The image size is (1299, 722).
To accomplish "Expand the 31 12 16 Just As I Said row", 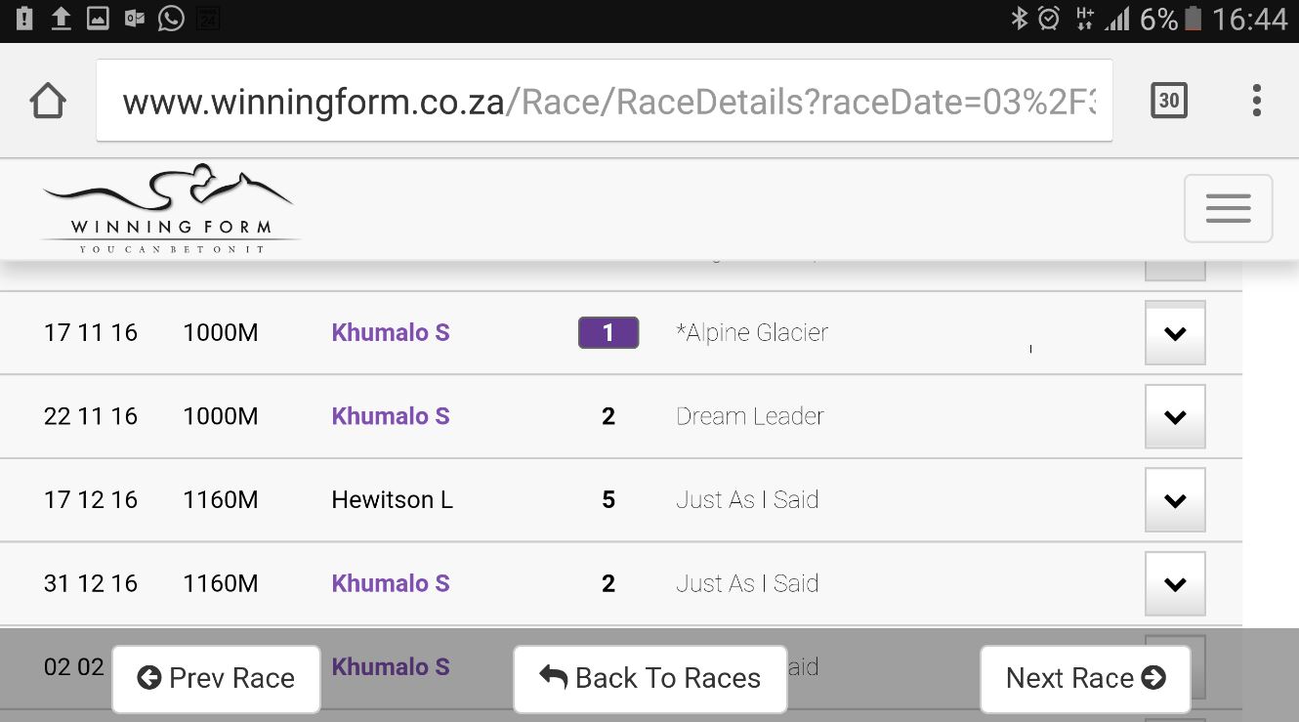I will pos(1175,584).
